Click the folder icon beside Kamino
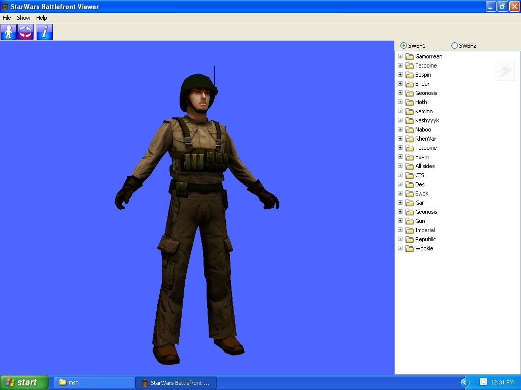The height and width of the screenshot is (390, 521). pyautogui.click(x=410, y=111)
